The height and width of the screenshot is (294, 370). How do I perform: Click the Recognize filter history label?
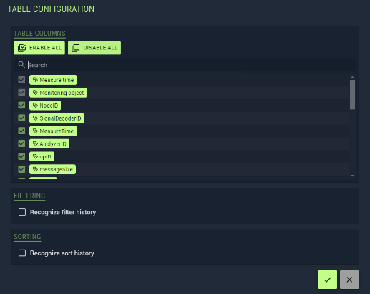tap(63, 212)
